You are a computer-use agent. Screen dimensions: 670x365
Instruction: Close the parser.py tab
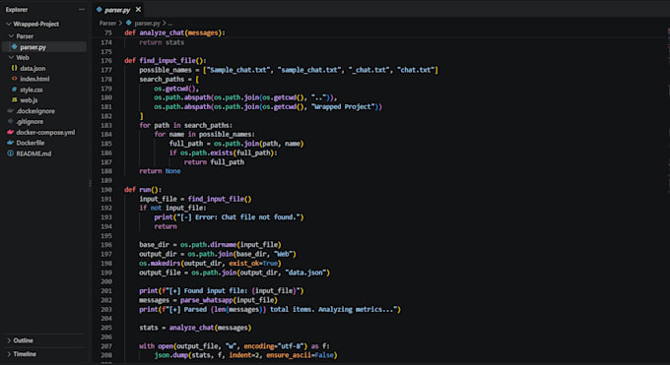[138, 10]
